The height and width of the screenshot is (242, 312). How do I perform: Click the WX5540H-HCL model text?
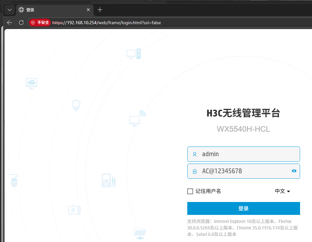click(x=243, y=129)
